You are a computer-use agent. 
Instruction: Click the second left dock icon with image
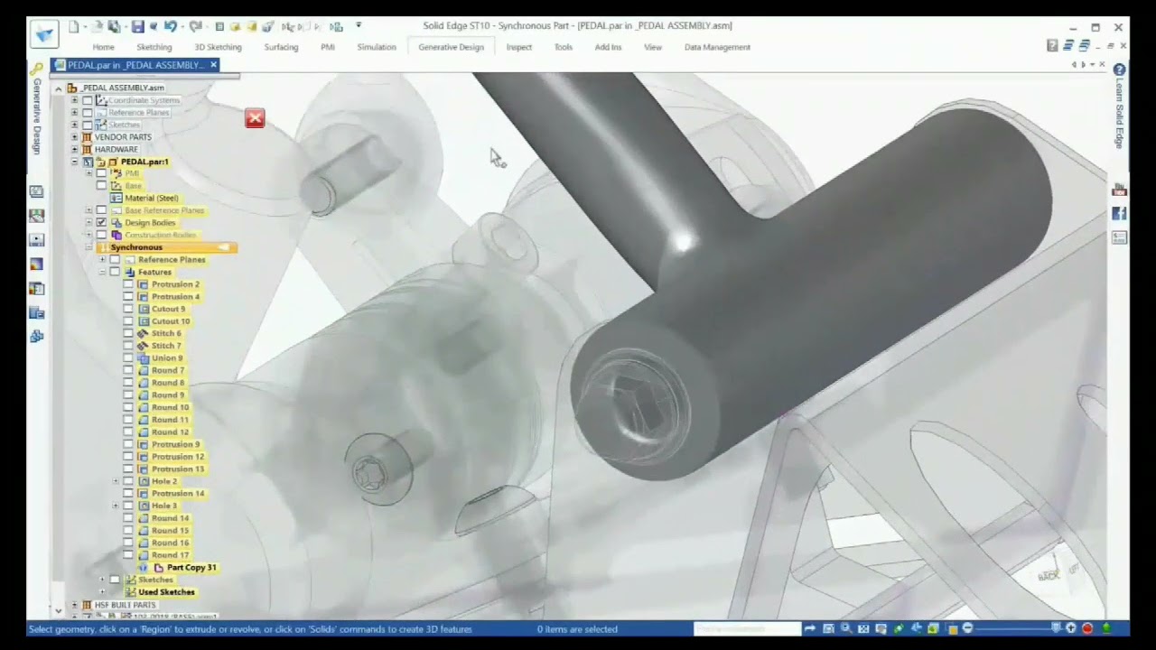coord(37,216)
